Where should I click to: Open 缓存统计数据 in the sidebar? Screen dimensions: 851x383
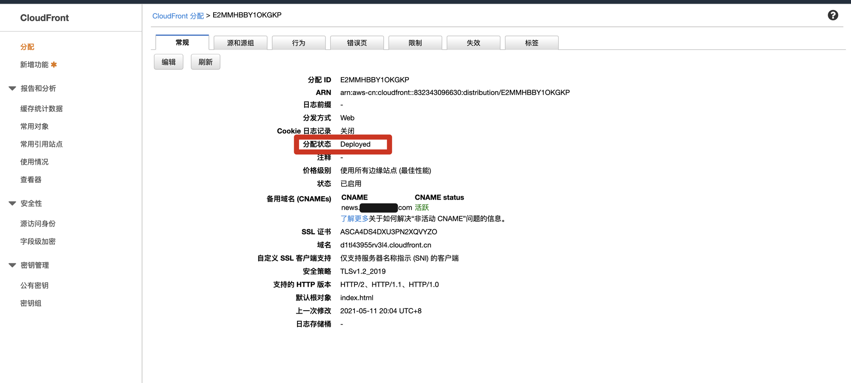point(41,109)
